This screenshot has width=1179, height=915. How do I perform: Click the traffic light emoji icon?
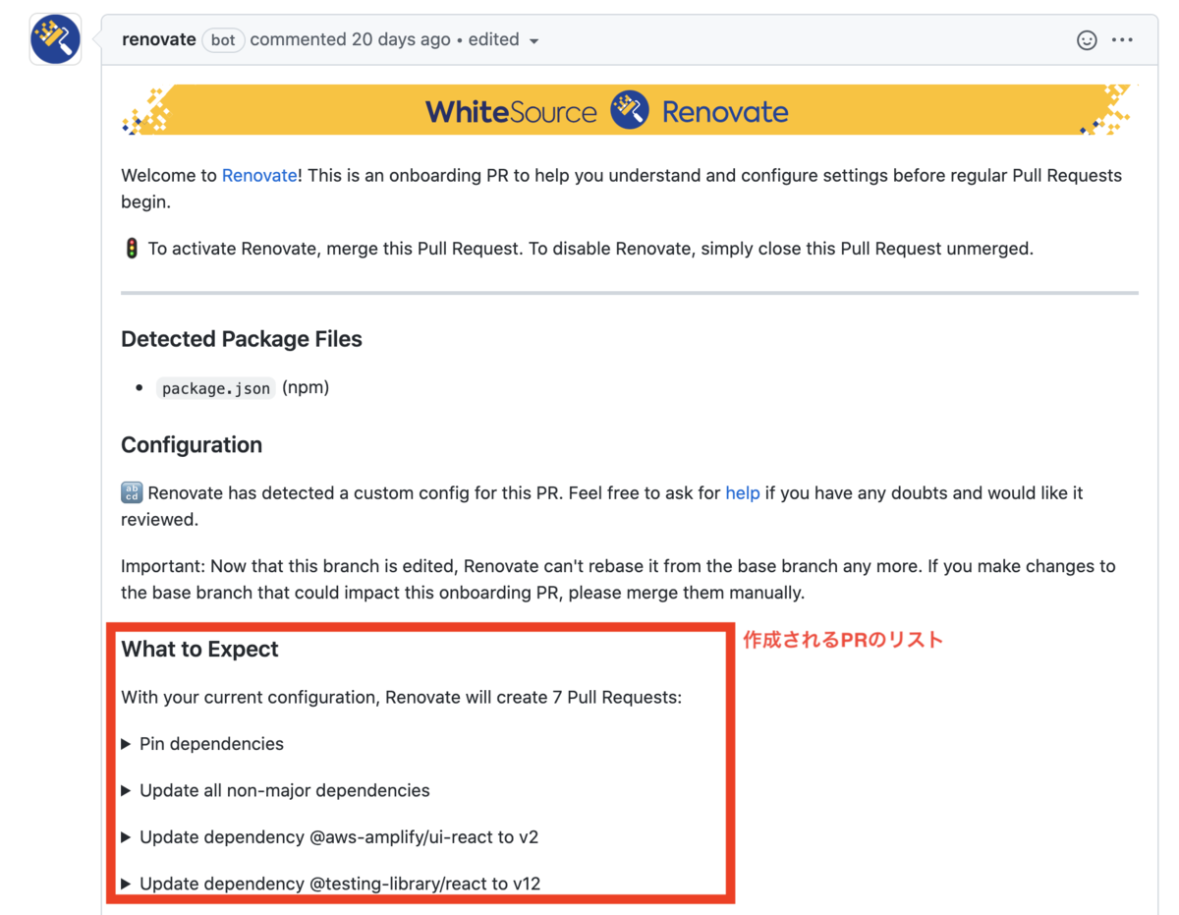pyautogui.click(x=131, y=249)
